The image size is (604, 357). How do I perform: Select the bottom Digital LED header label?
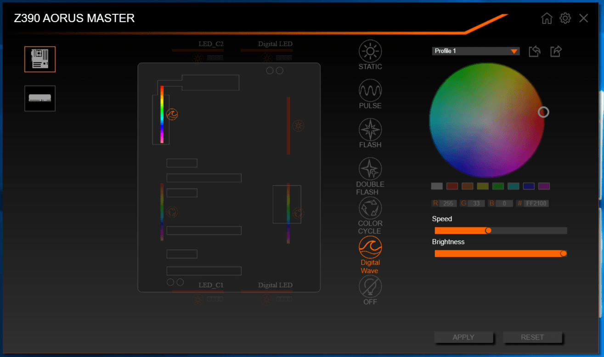[275, 285]
